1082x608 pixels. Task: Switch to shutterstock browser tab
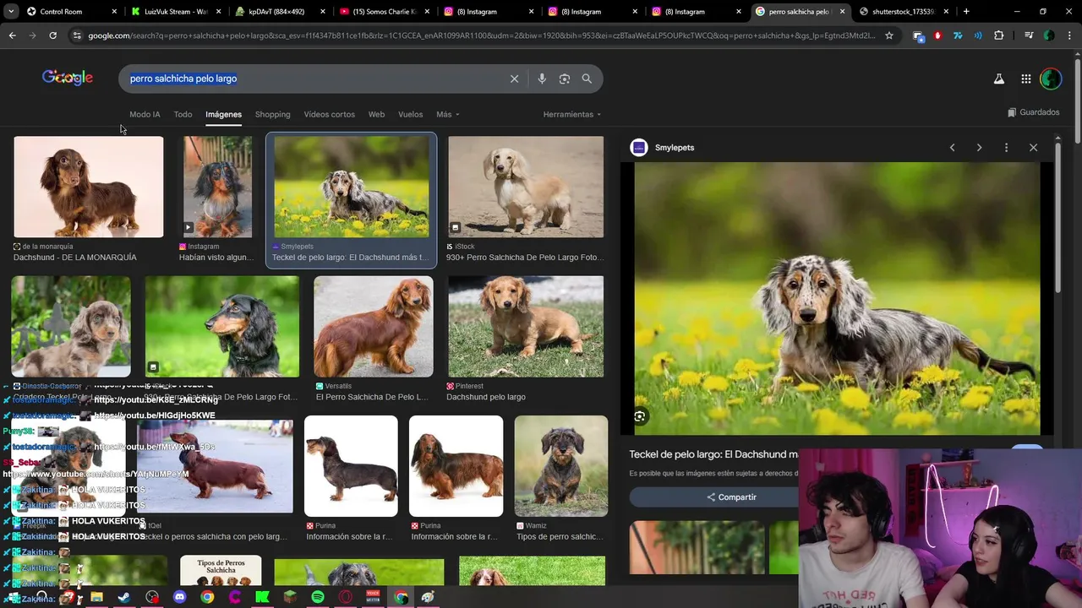tap(903, 12)
